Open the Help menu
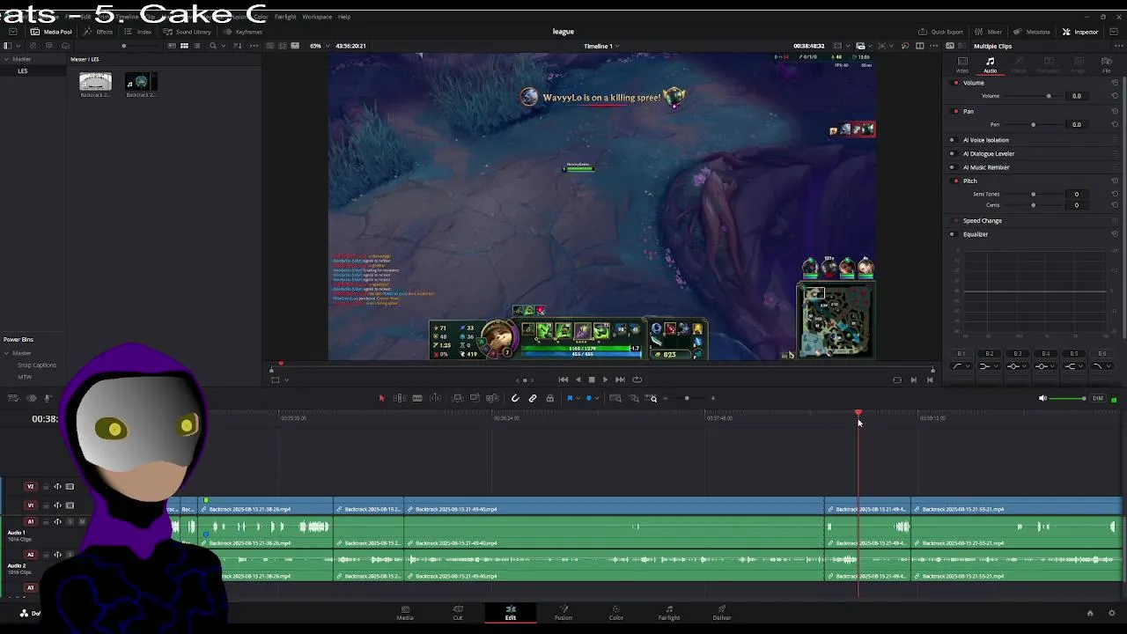 (x=344, y=17)
